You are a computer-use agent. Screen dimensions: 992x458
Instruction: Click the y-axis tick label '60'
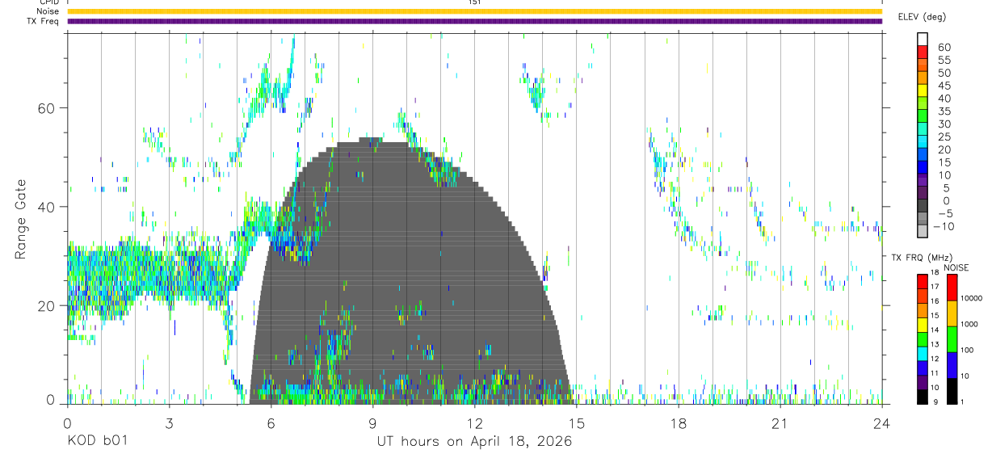(x=48, y=108)
